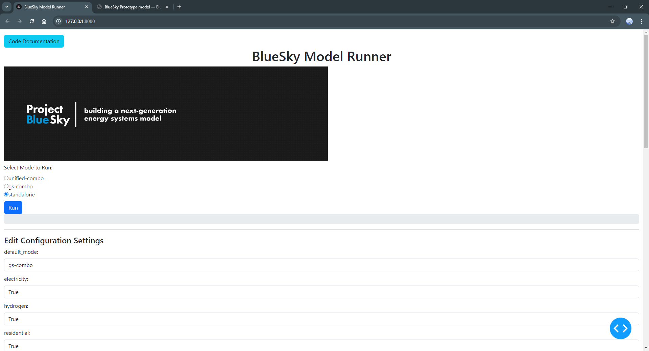This screenshot has height=351, width=649.
Task: Click the Project BlueSky banner image
Action: [166, 113]
